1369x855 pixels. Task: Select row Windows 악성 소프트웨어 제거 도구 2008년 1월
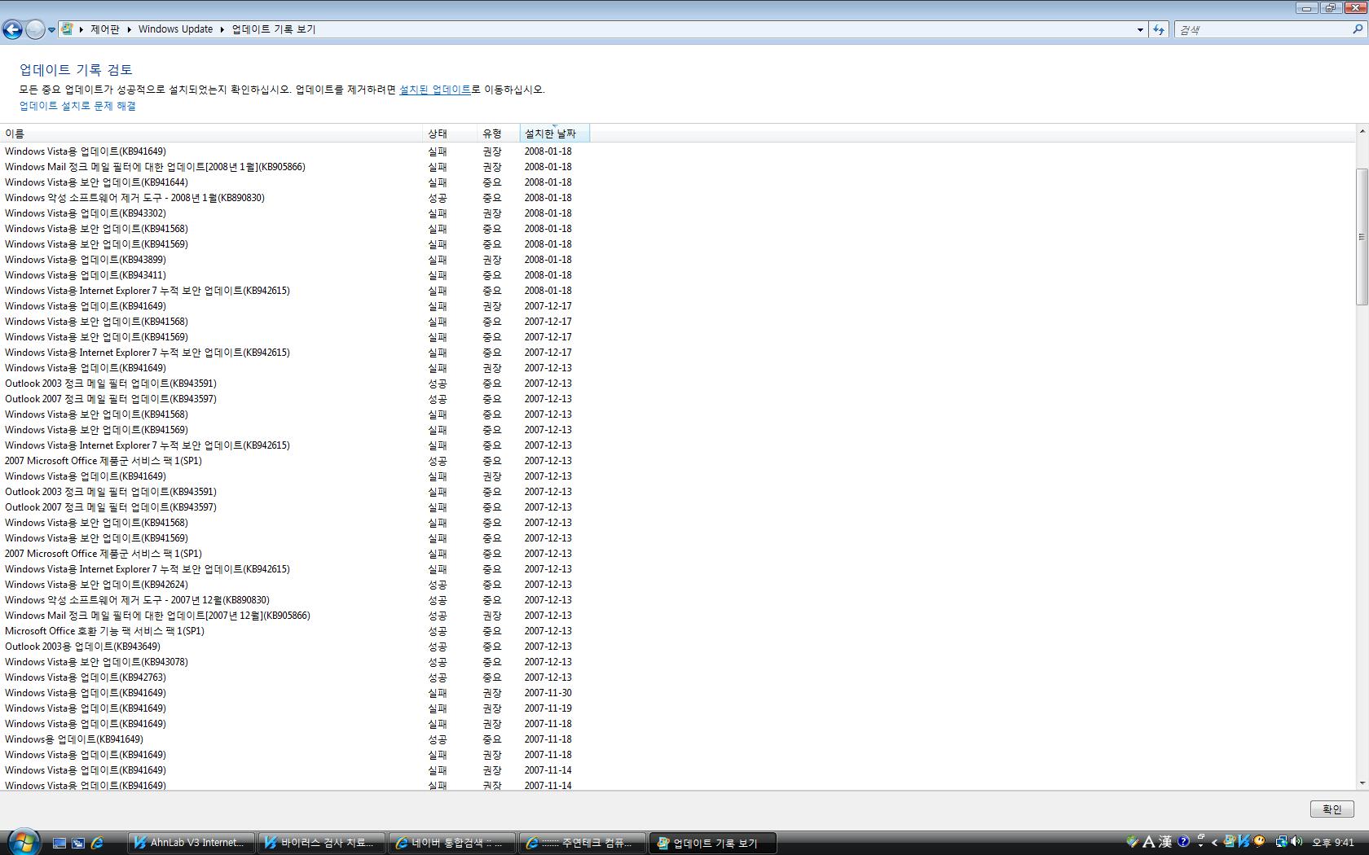tap(296, 198)
